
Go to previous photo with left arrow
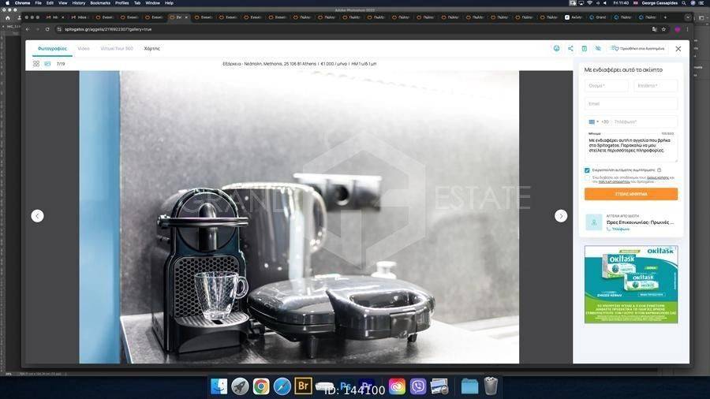pyautogui.click(x=37, y=216)
